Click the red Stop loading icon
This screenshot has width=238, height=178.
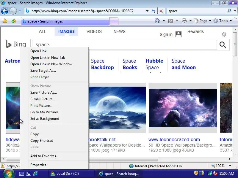[x=161, y=11]
